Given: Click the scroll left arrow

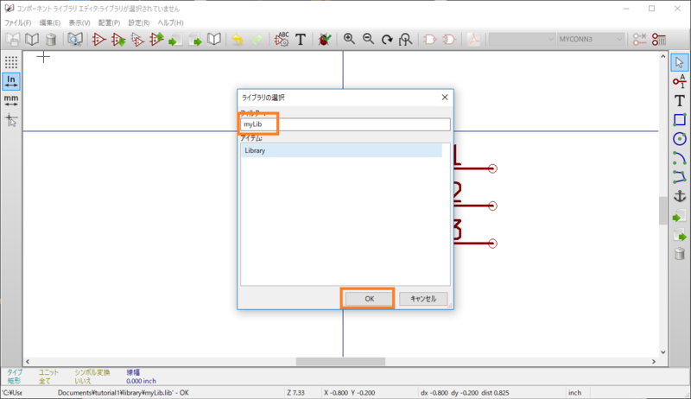Looking at the screenshot, I should (x=28, y=361).
